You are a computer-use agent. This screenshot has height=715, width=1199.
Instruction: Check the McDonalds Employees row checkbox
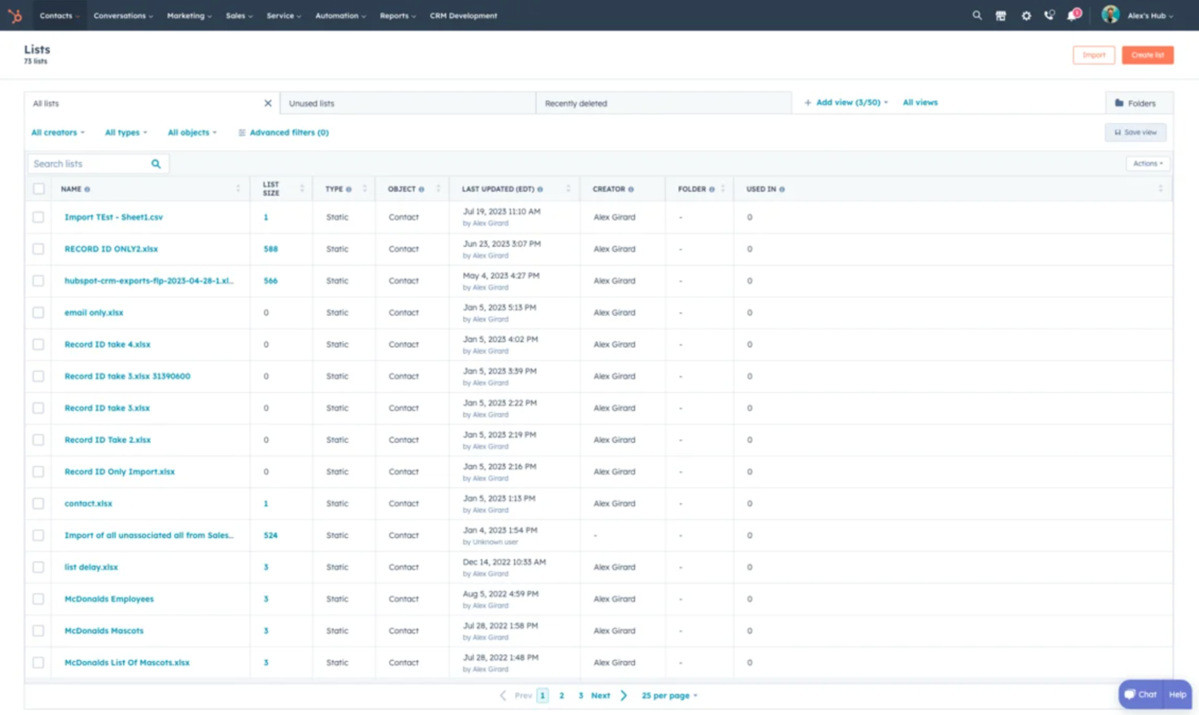click(38, 599)
